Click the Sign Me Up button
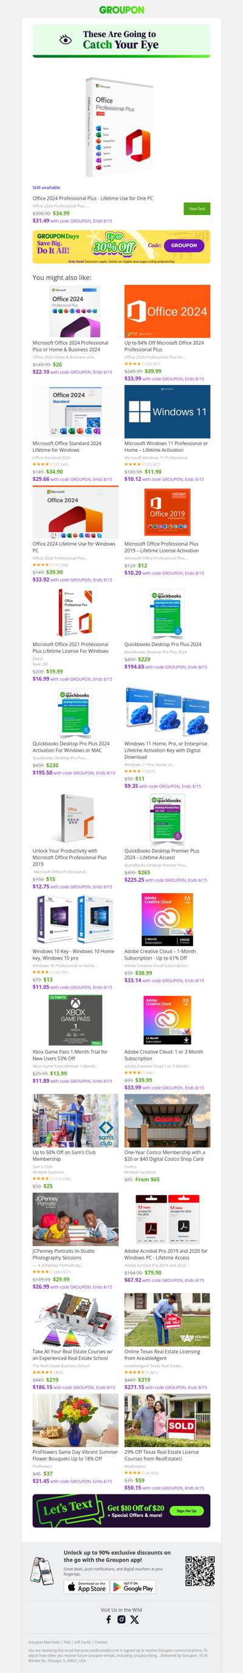243x1673 pixels. point(187,1511)
